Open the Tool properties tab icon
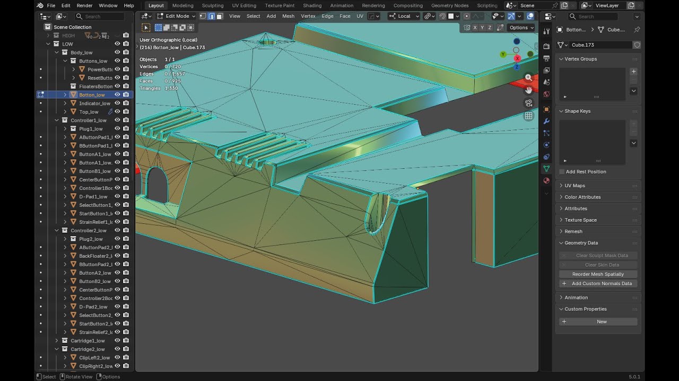The width and height of the screenshot is (679, 381). (546, 31)
